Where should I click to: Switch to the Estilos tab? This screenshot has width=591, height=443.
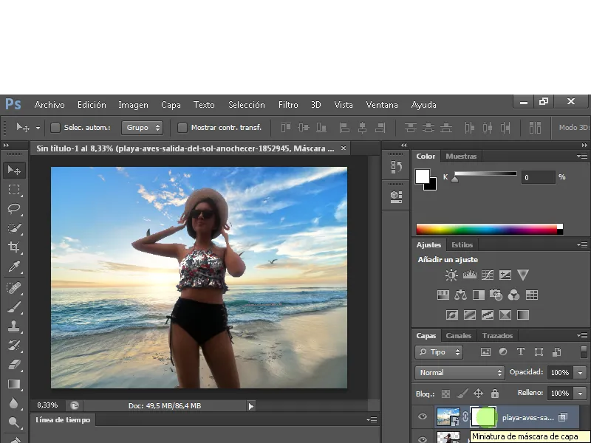[x=462, y=245]
